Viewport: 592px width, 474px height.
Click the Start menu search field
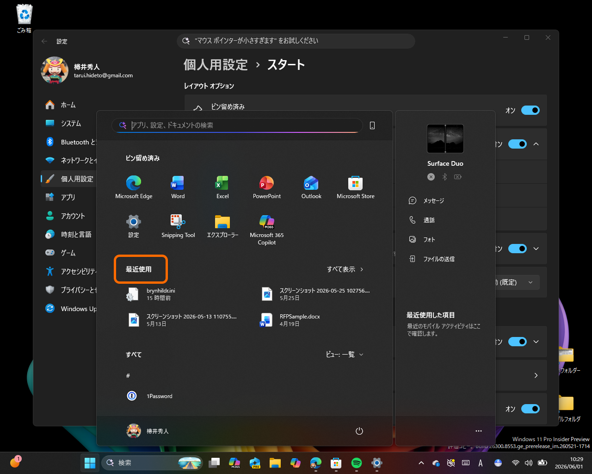click(237, 125)
